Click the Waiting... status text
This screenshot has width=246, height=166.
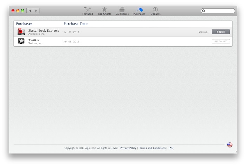tap(204, 32)
